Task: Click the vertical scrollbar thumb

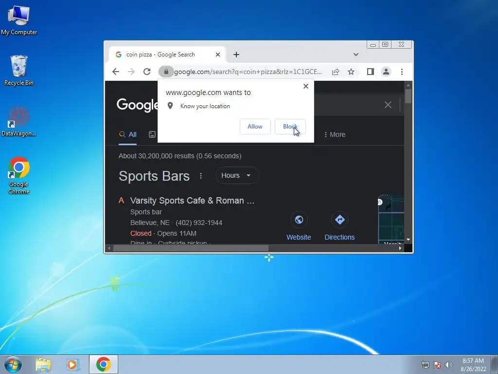Action: pos(408,96)
